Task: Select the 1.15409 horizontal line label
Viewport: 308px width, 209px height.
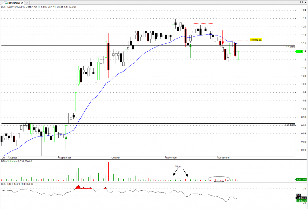Action: pyautogui.click(x=291, y=47)
